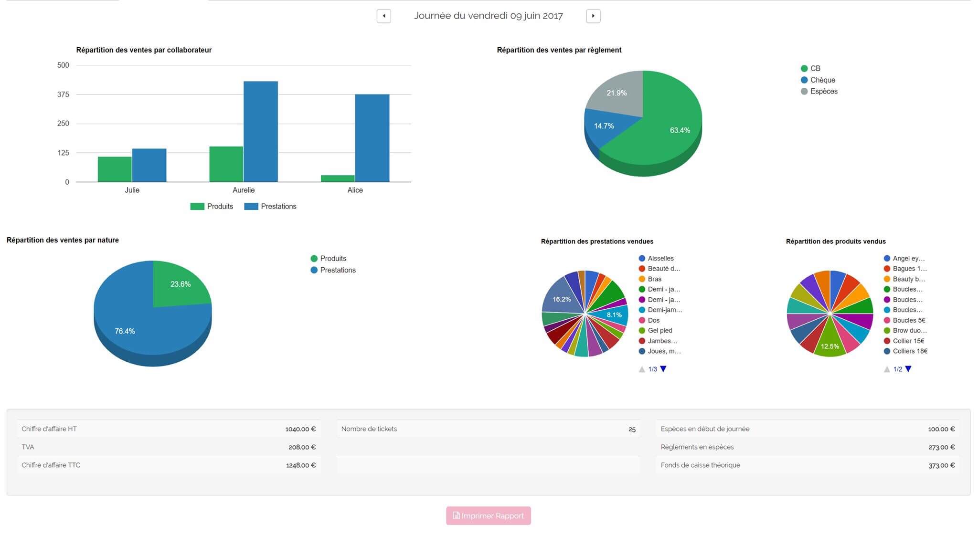Select the Espèces legend entry
The image size is (978, 534).
(x=823, y=91)
